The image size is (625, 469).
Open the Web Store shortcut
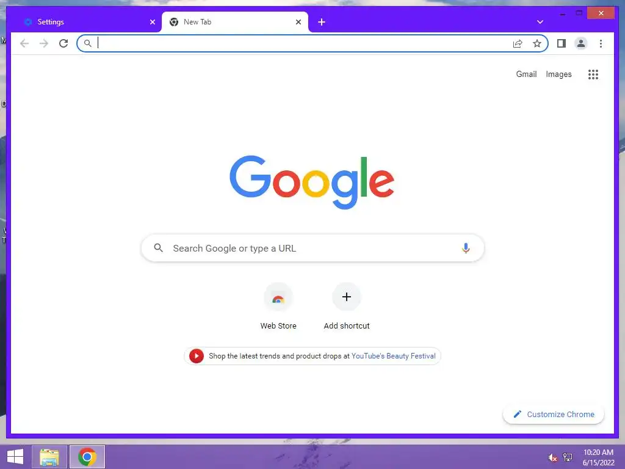pyautogui.click(x=278, y=307)
